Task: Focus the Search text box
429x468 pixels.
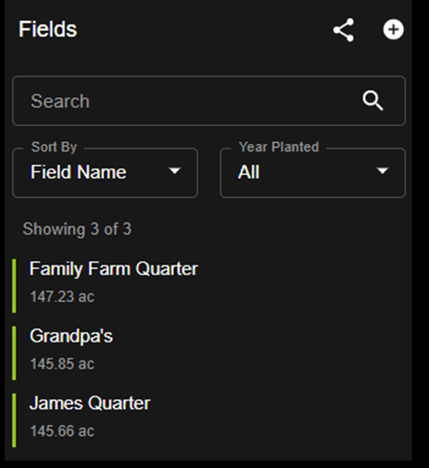Action: pos(209,101)
